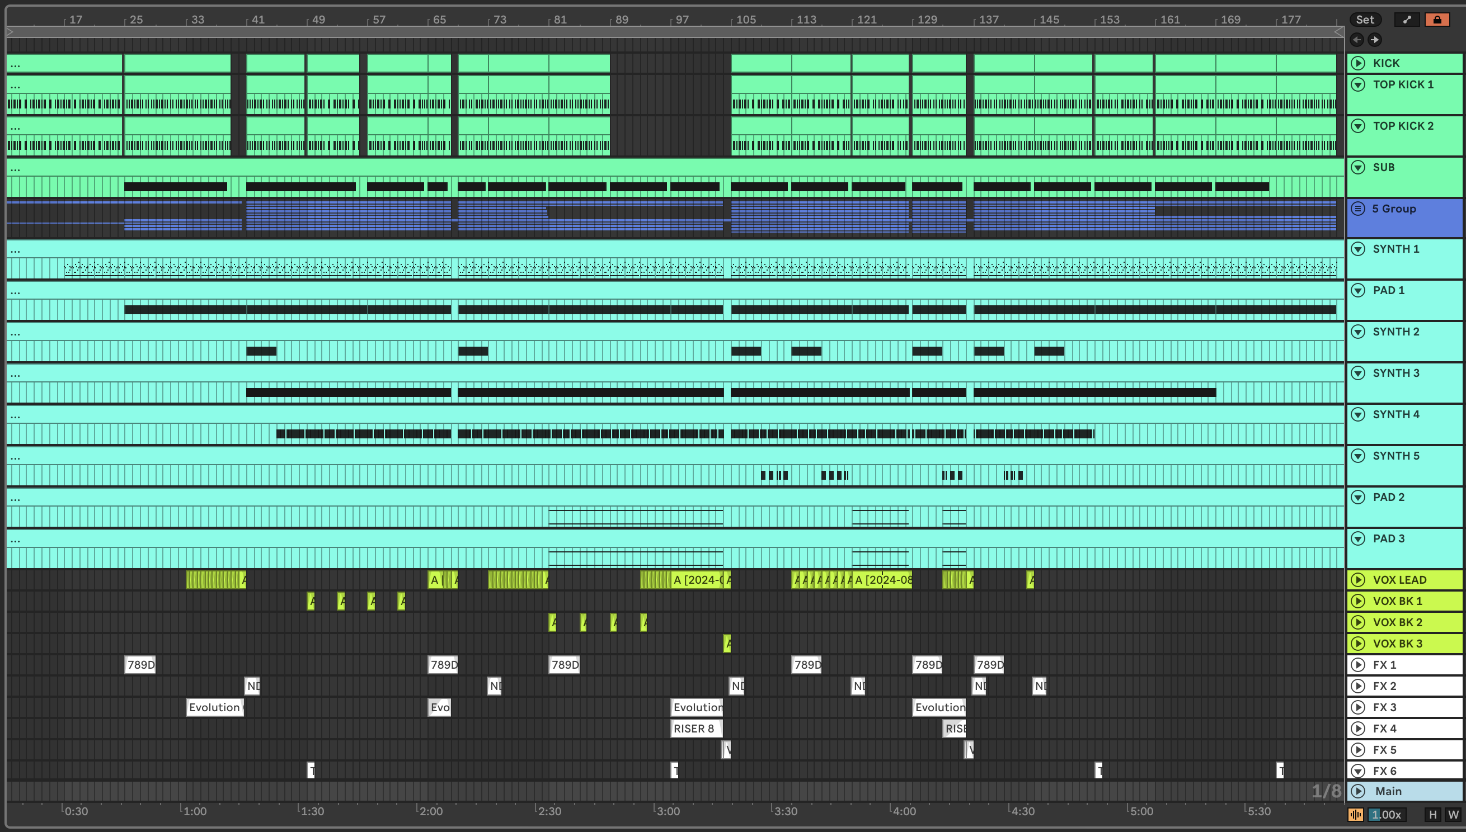1466x832 pixels.
Task: Click the 1/8 grid value label
Action: [x=1326, y=791]
